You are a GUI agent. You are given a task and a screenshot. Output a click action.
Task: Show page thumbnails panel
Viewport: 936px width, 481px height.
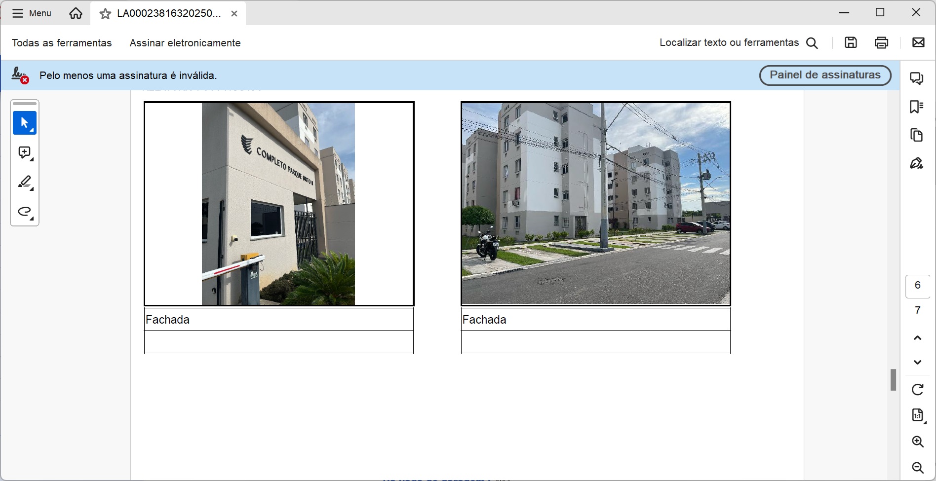[917, 135]
